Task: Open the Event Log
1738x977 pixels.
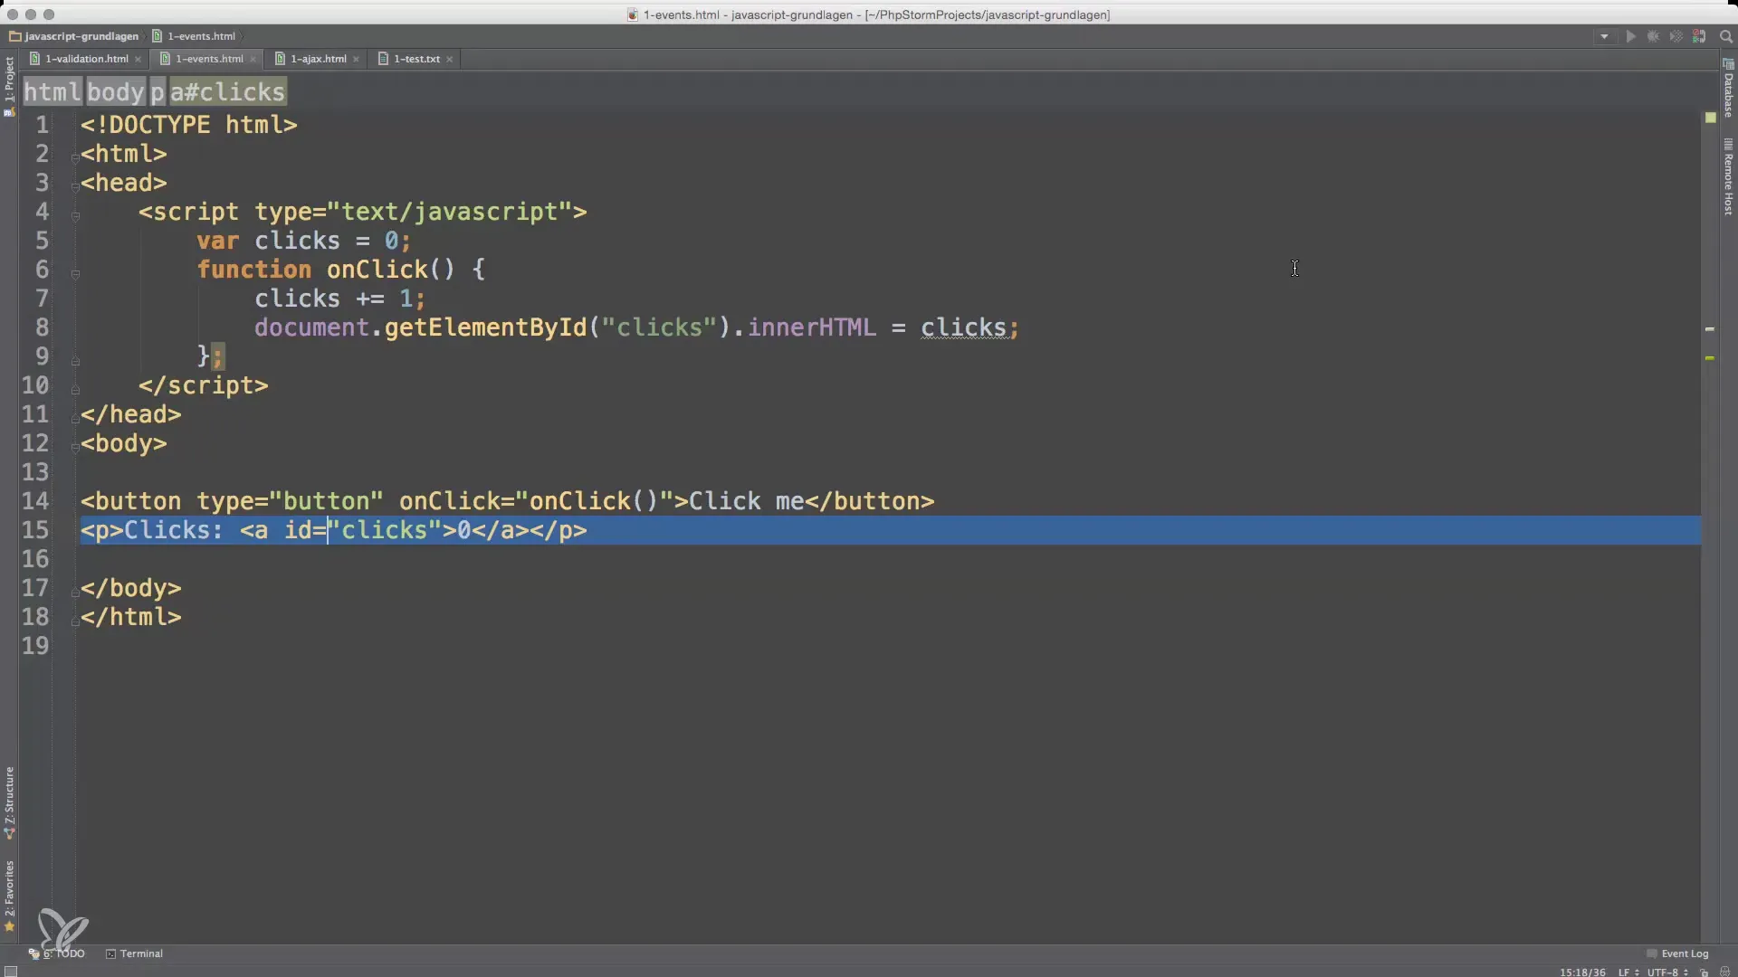Action: [x=1677, y=953]
